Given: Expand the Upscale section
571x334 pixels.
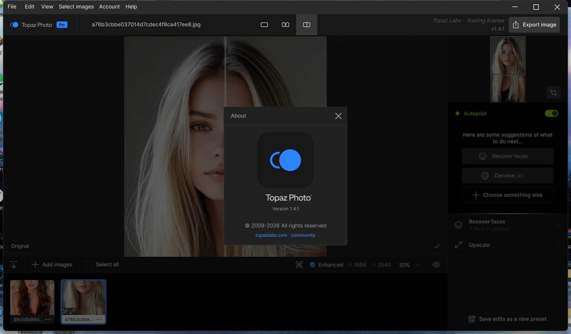Looking at the screenshot, I should [558, 245].
